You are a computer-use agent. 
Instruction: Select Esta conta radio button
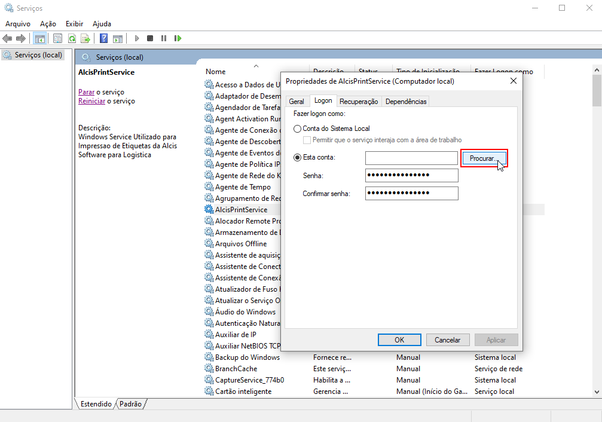297,157
